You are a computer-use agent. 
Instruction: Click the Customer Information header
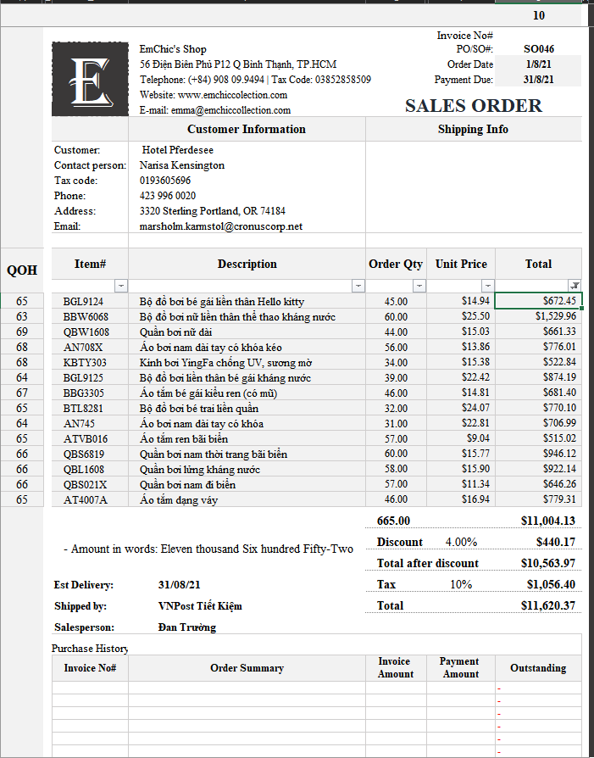click(x=247, y=129)
